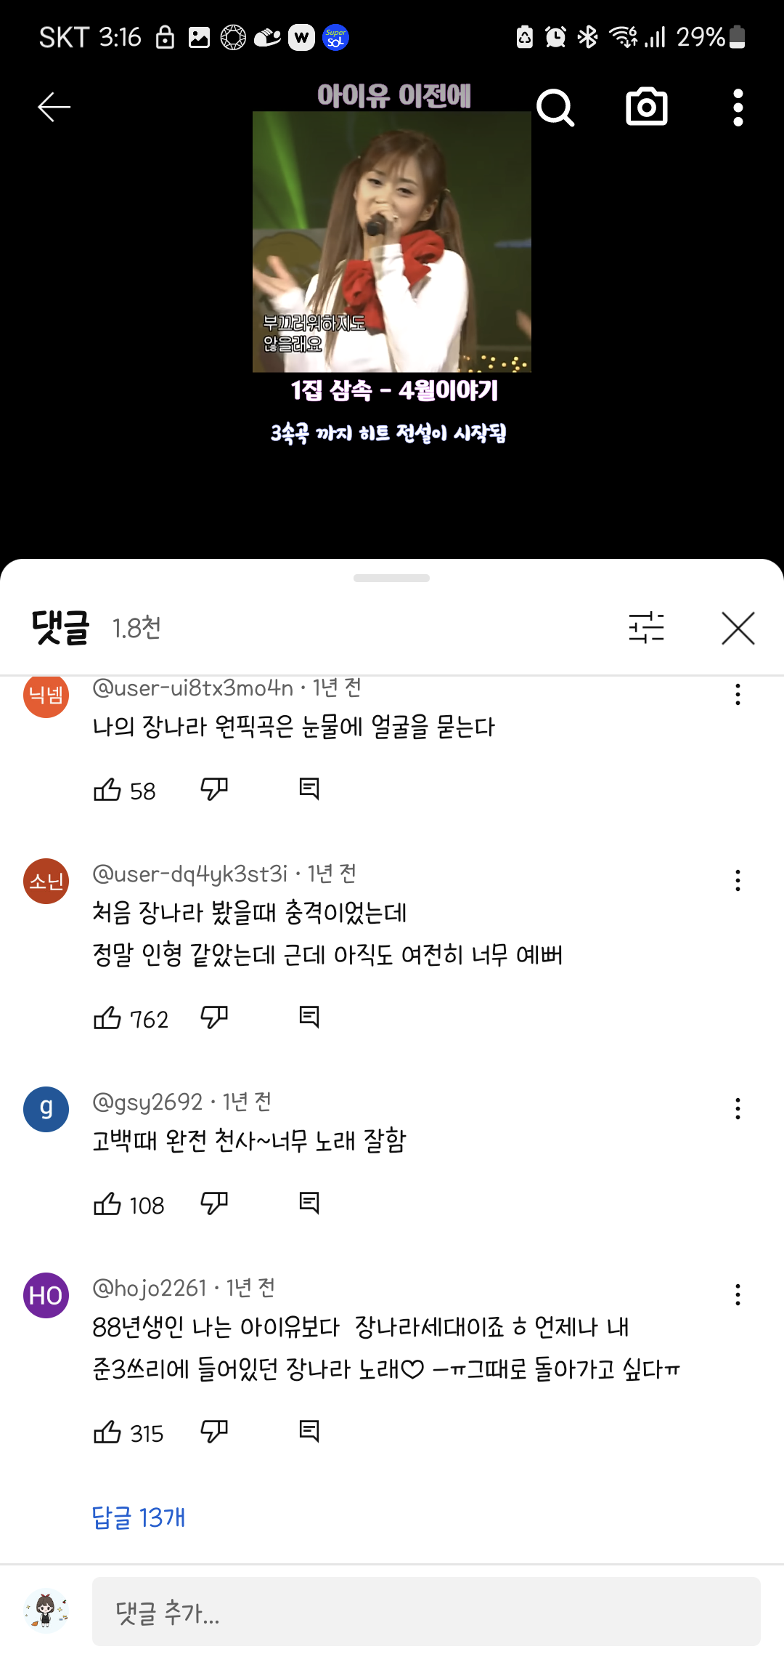This screenshot has height=1657, width=784.
Task: Expand the 답글 13개 replies
Action: tap(139, 1517)
